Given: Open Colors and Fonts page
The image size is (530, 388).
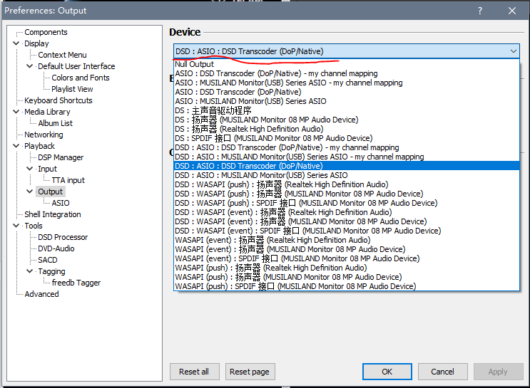Looking at the screenshot, I should tap(81, 78).
